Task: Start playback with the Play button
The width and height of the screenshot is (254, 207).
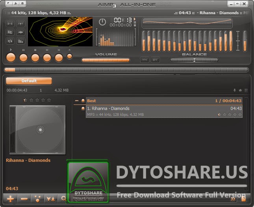Action: pos(11,57)
